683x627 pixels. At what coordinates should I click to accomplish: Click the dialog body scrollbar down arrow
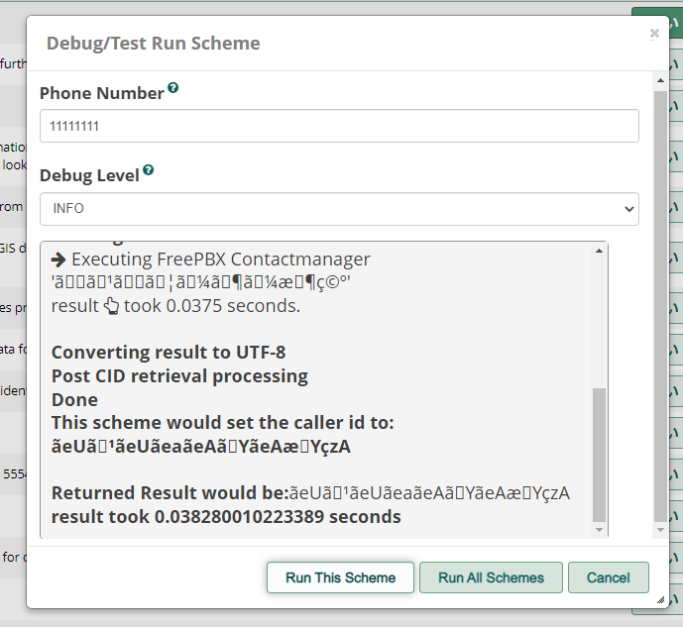[660, 530]
